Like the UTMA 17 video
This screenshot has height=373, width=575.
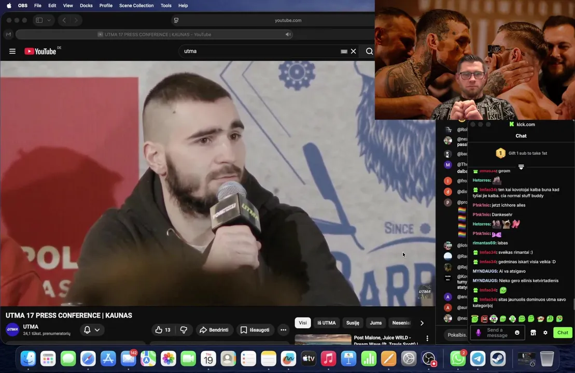[x=163, y=330]
